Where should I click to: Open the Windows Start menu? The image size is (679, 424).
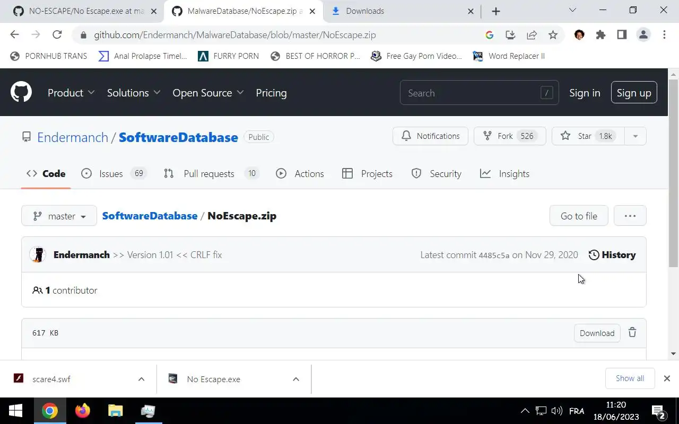[15, 411]
